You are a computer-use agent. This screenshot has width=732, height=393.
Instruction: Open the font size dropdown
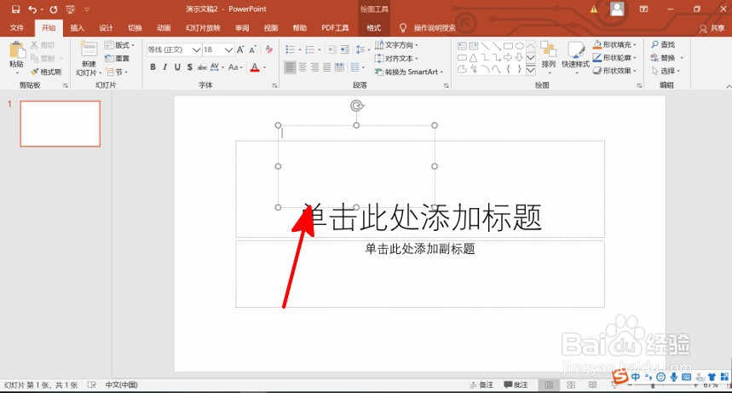click(228, 49)
